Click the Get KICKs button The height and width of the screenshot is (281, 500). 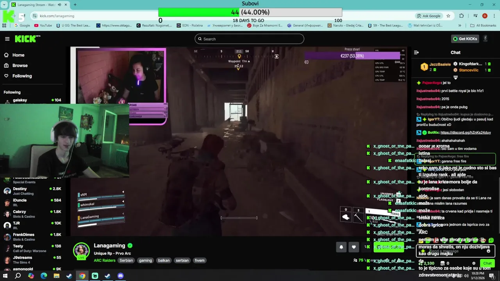pyautogui.click(x=465, y=39)
